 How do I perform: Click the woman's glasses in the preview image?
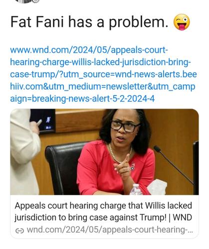coord(125,126)
